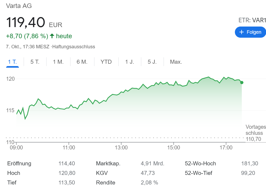Click the 11:00 time axis label

pyautogui.click(x=69, y=147)
